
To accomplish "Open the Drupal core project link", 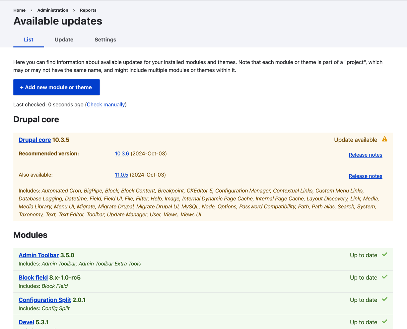I will [34, 140].
